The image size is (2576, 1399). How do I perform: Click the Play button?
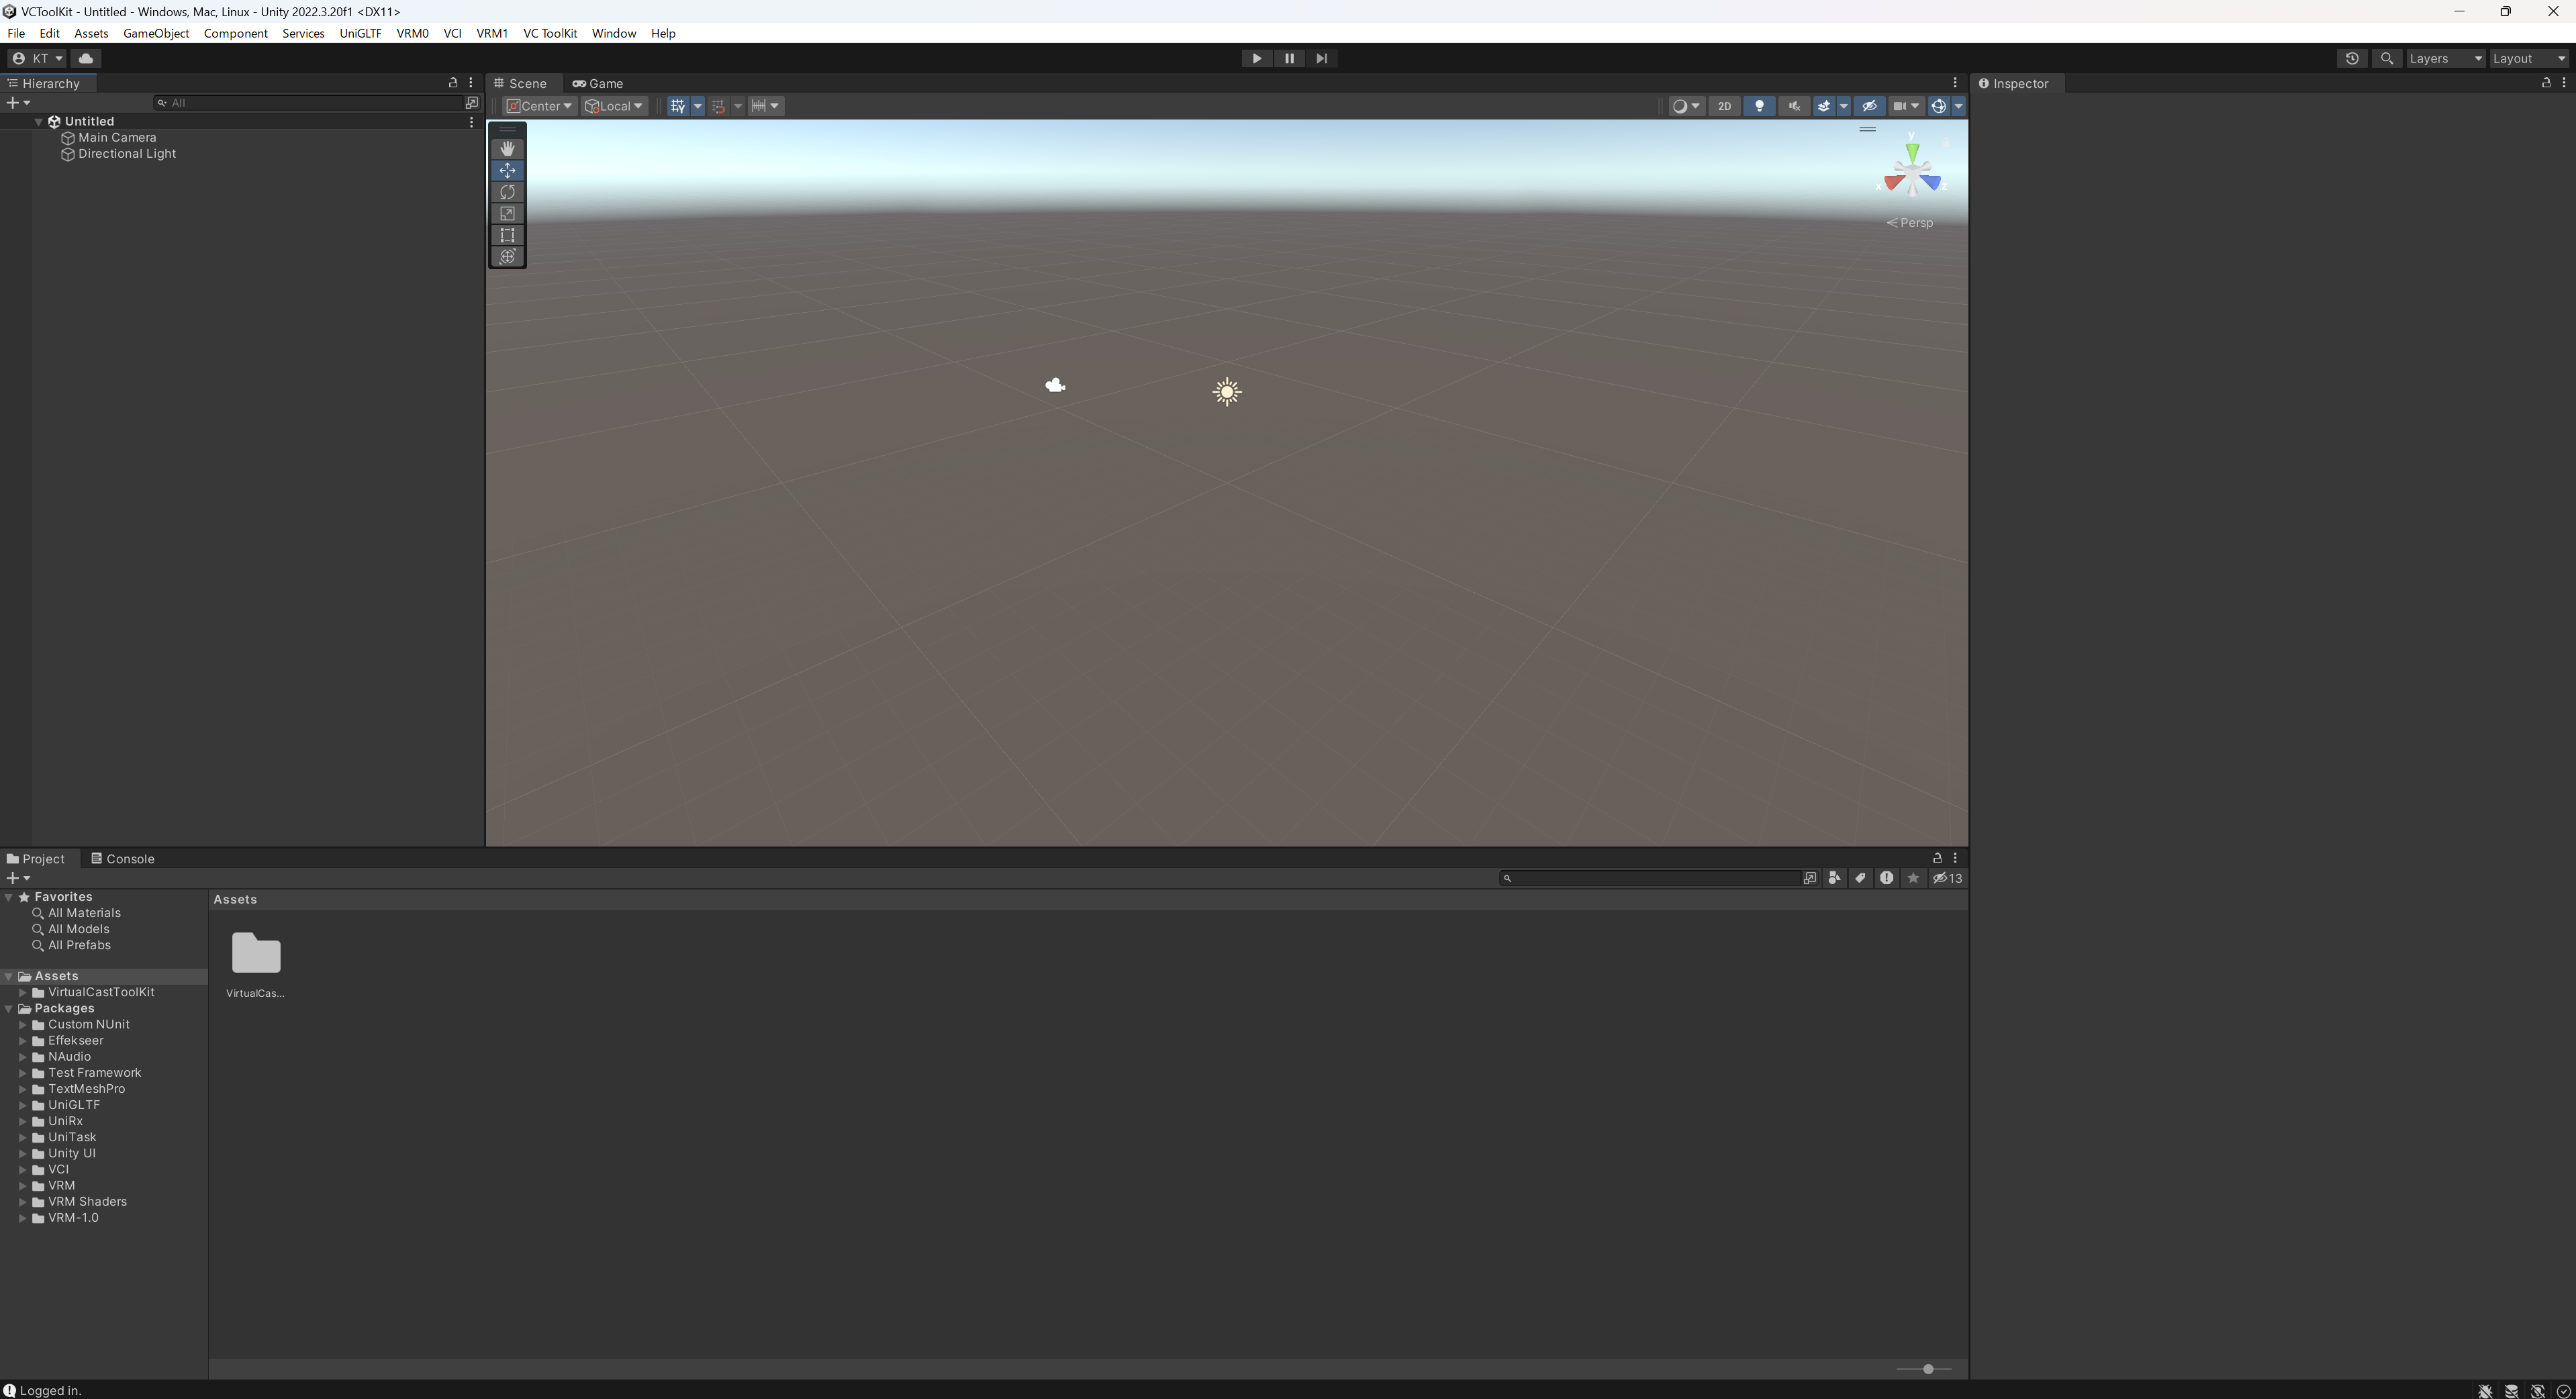[1256, 58]
